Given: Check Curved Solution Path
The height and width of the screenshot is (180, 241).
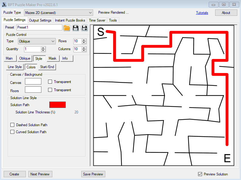Looking at the screenshot, I should tap(12, 132).
